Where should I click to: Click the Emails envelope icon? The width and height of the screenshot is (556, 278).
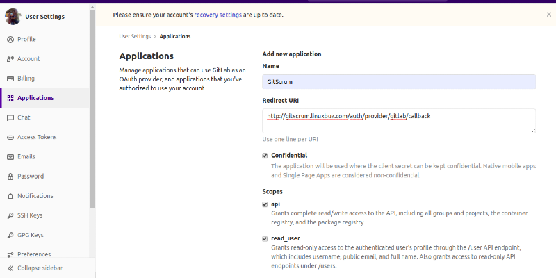[x=10, y=156]
